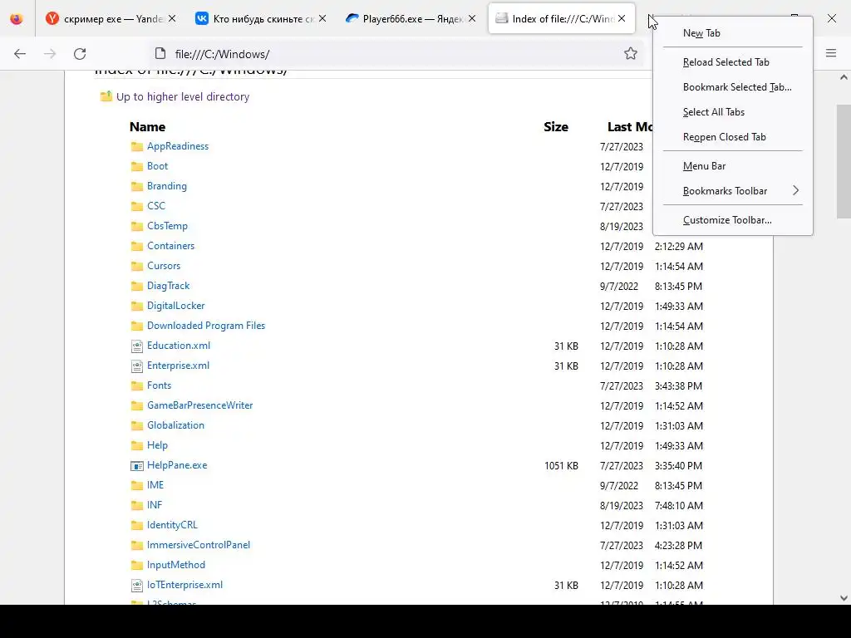Open Up to higher level directory link
This screenshot has width=851, height=638.
(x=183, y=96)
